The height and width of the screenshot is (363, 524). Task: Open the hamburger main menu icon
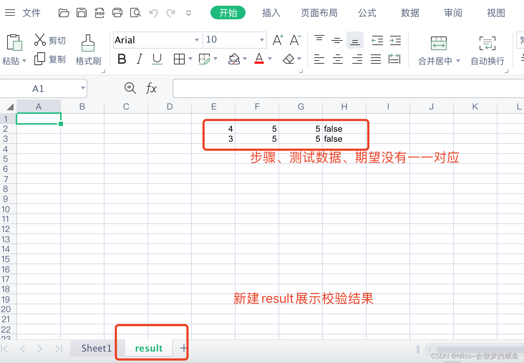pyautogui.click(x=10, y=13)
